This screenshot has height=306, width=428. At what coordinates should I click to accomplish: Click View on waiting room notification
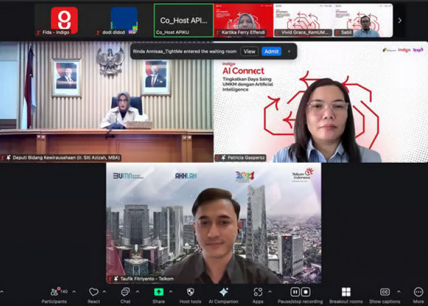click(x=249, y=51)
